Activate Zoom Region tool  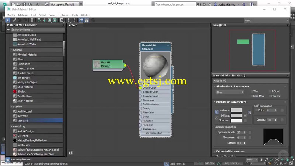(x=272, y=159)
